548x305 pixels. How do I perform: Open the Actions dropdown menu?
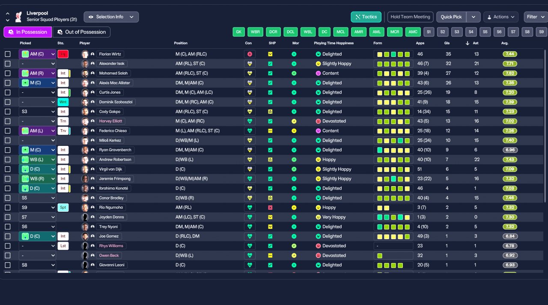pos(501,17)
